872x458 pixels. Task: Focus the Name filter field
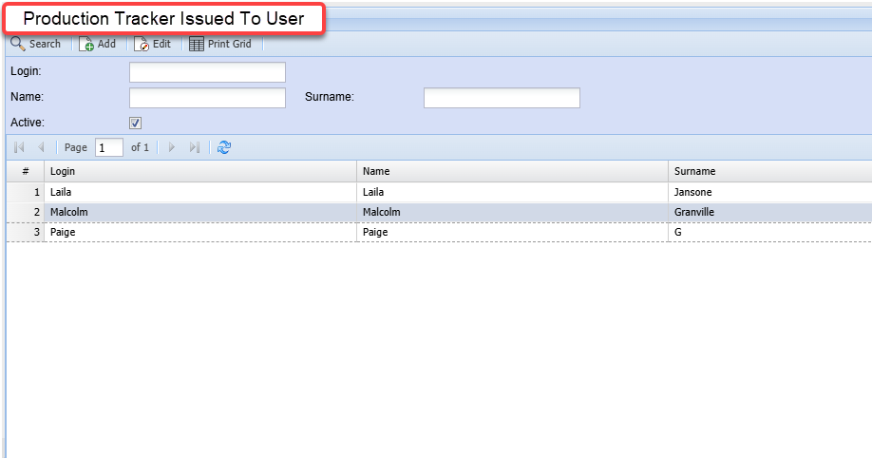tap(207, 98)
